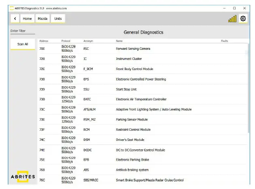The width and height of the screenshot is (255, 189).
Task: Click address 76C cell
Action: (x=42, y=180)
